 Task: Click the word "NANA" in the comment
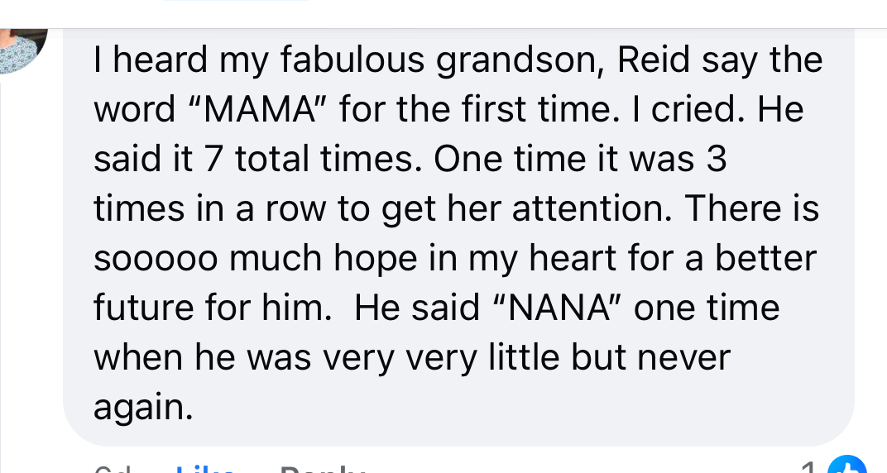point(560,308)
